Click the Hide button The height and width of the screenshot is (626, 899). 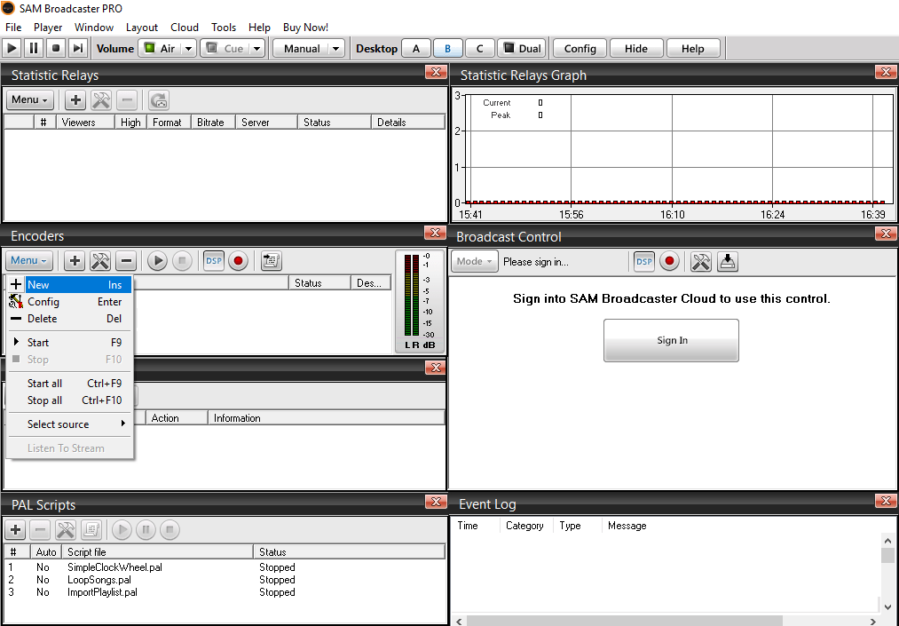[x=635, y=48]
